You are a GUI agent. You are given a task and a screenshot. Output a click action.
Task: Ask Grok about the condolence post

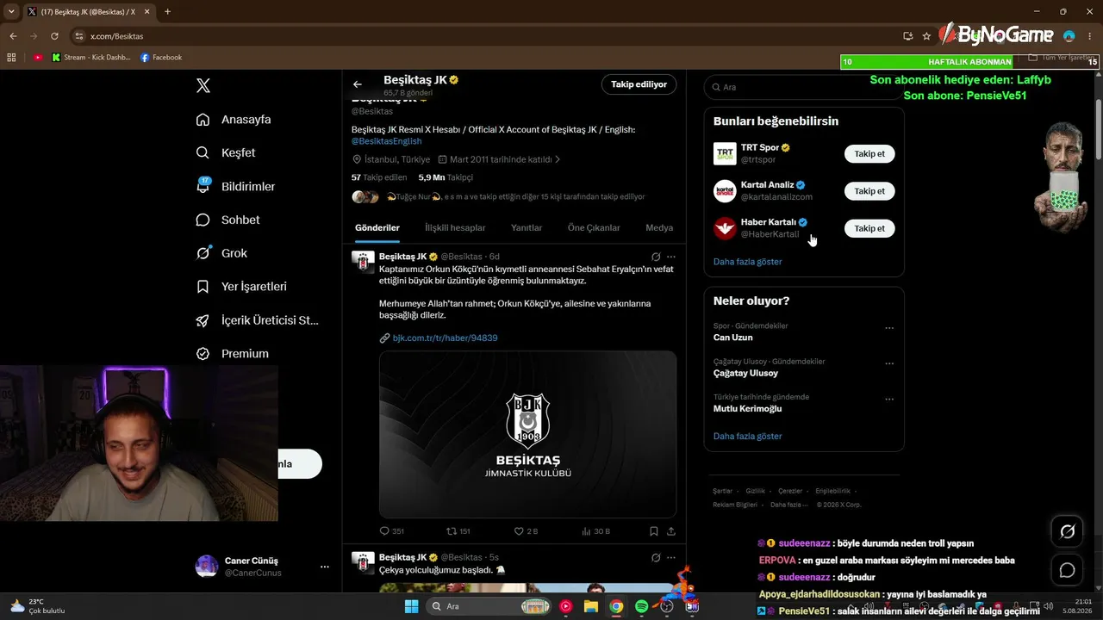(x=656, y=257)
